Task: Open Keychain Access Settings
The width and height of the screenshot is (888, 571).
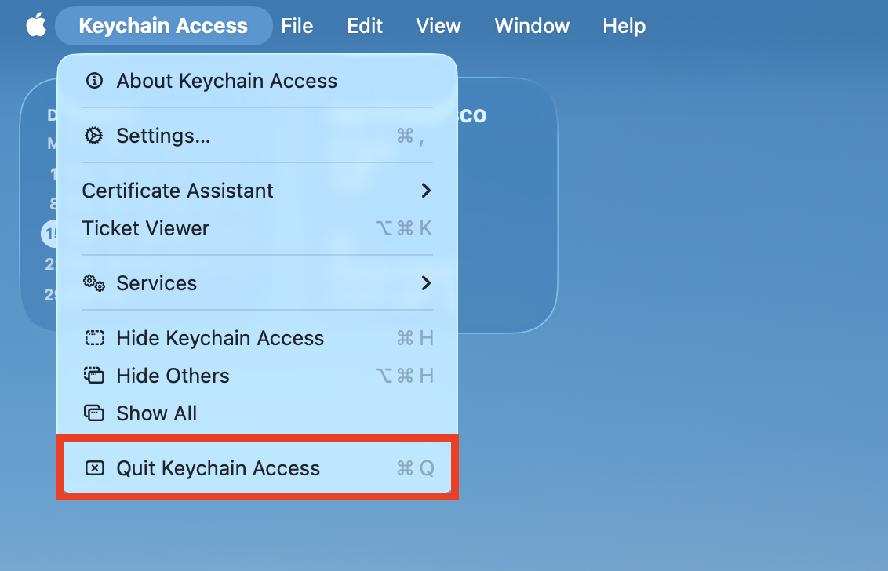Action: 163,135
